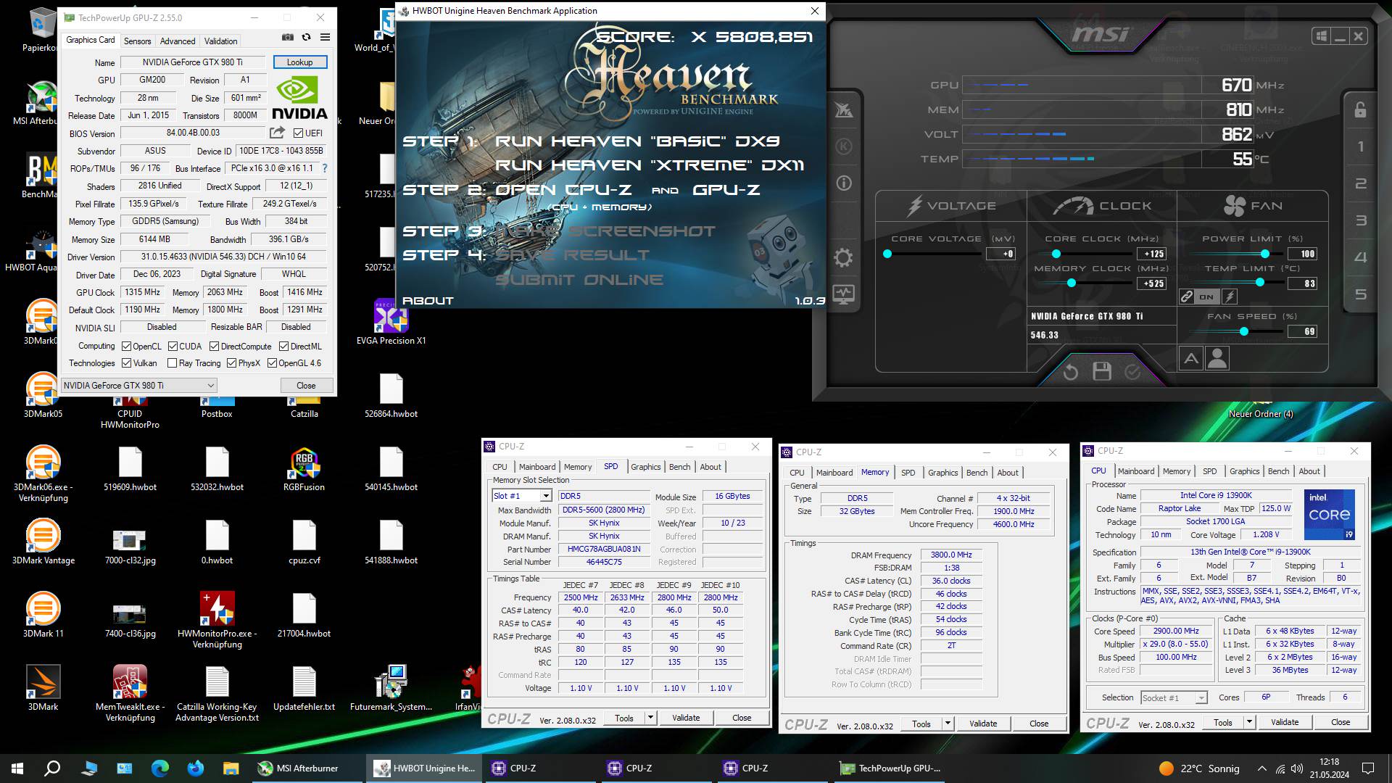Click Afterburner profile lock icon
The height and width of the screenshot is (783, 1392).
click(1360, 109)
